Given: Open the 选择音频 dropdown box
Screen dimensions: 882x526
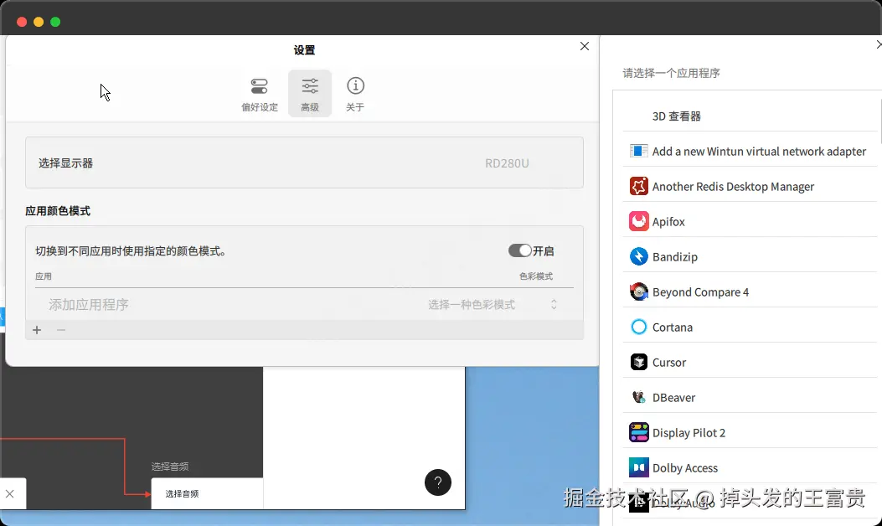Looking at the screenshot, I should point(207,493).
